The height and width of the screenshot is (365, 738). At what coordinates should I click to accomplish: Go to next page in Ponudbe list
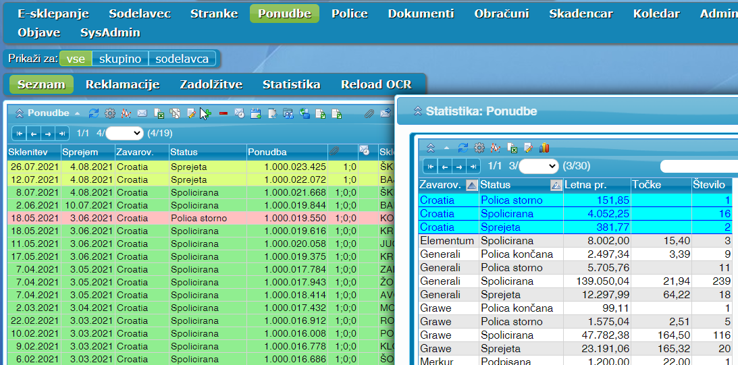tap(47, 134)
